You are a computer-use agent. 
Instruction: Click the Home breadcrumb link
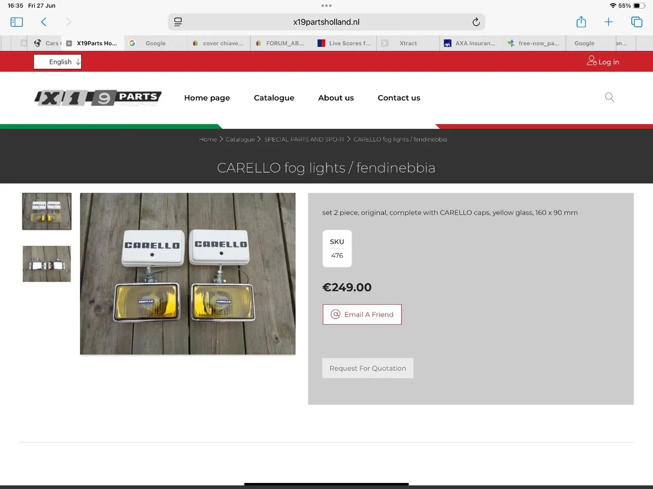point(208,139)
